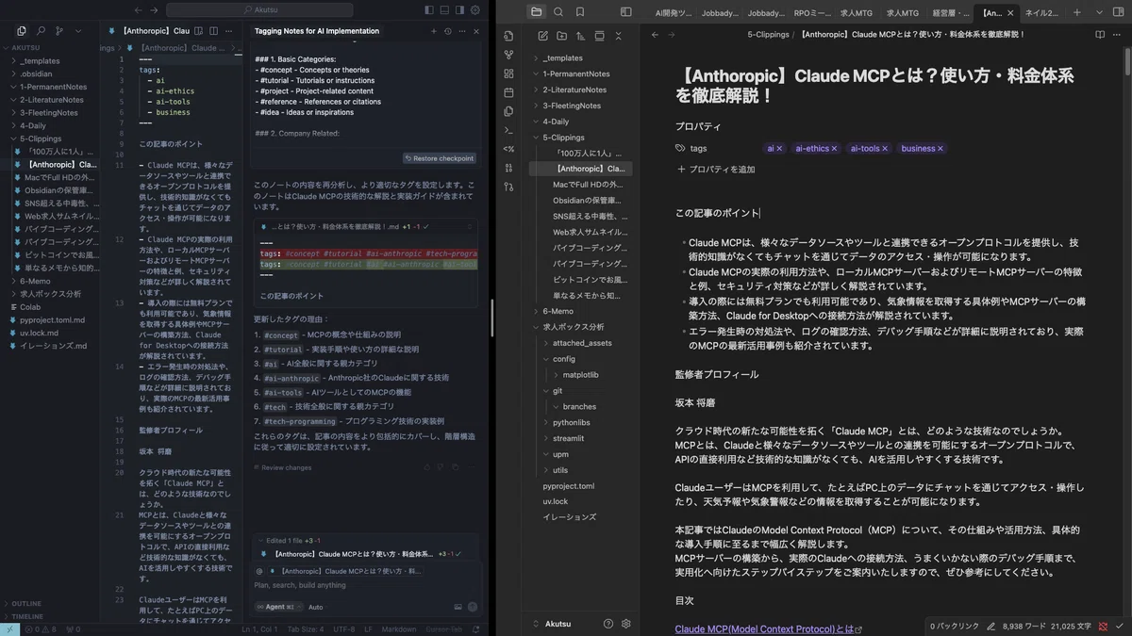Click errors and warnings status indicator

tap(40, 629)
